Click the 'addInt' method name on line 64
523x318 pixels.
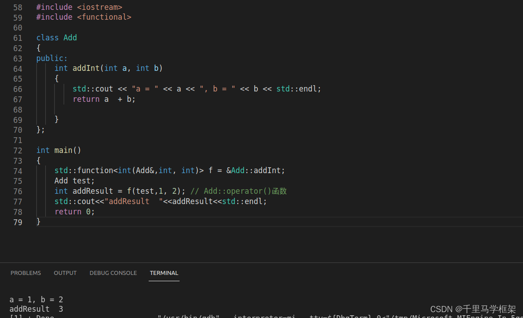[x=86, y=69]
